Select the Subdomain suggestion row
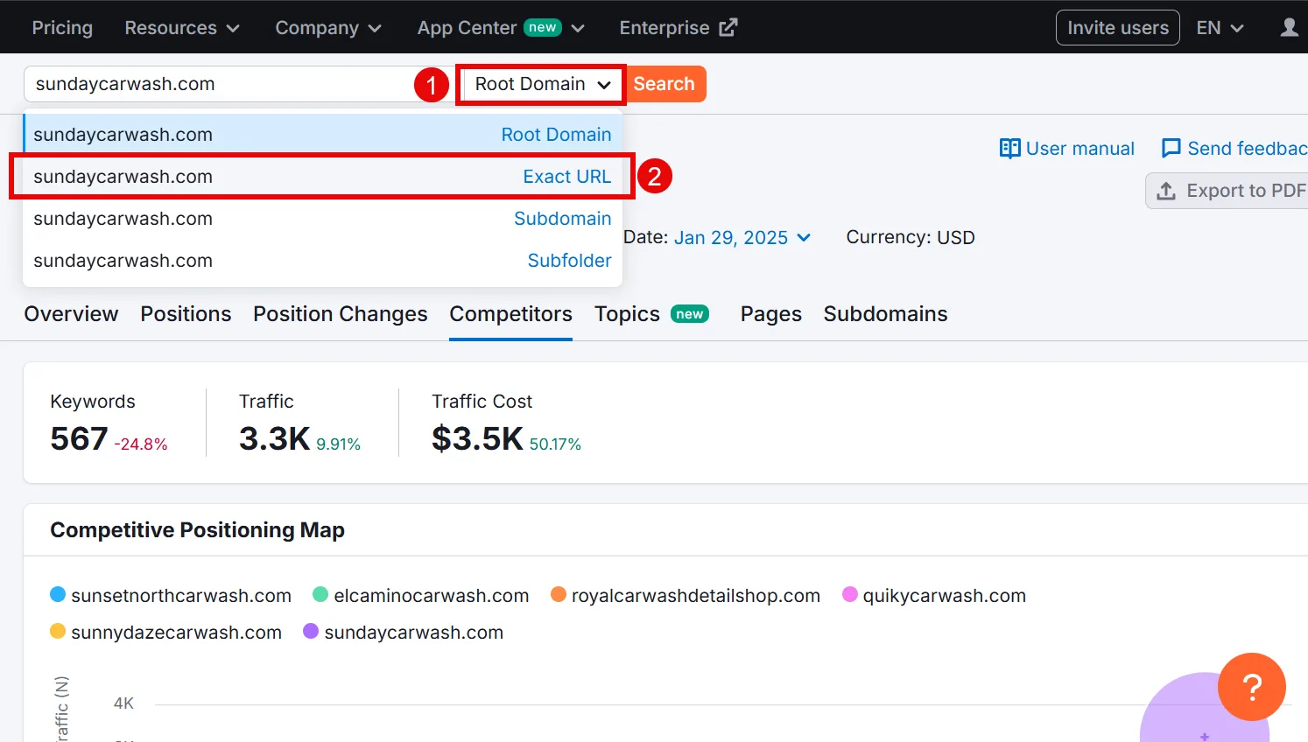The image size is (1308, 742). click(322, 219)
